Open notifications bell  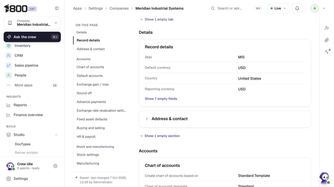tap(297, 8)
